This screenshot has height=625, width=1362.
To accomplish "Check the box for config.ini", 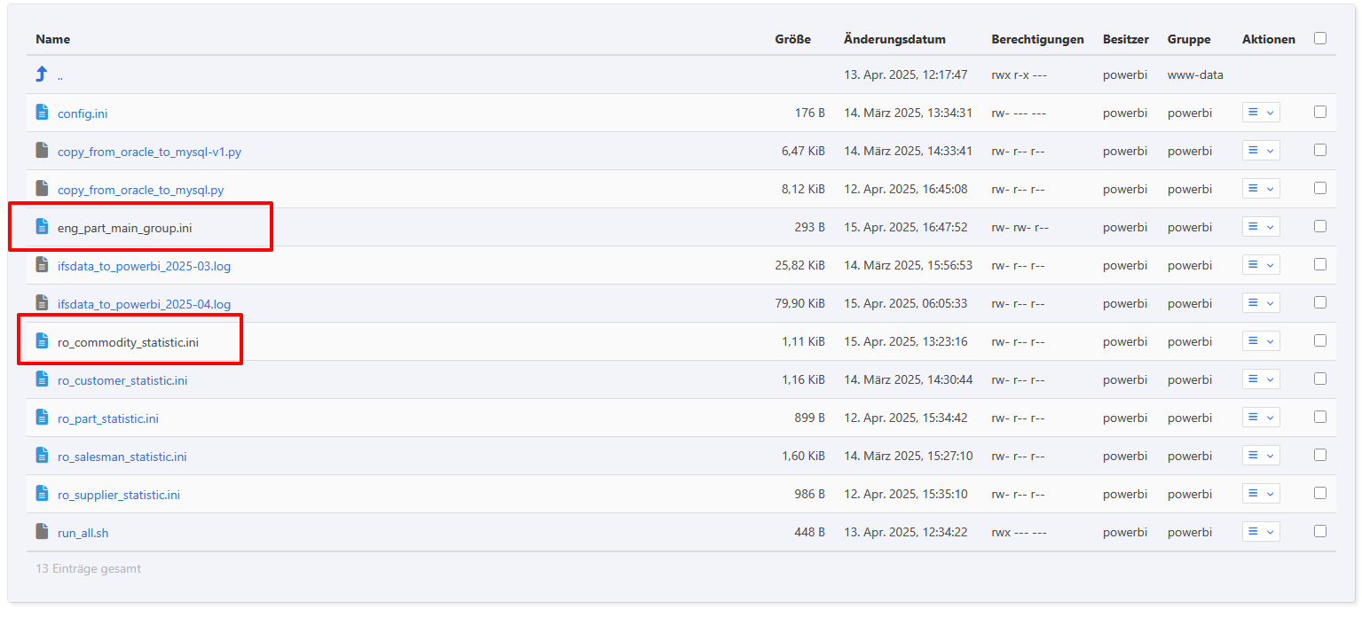I will (1320, 113).
